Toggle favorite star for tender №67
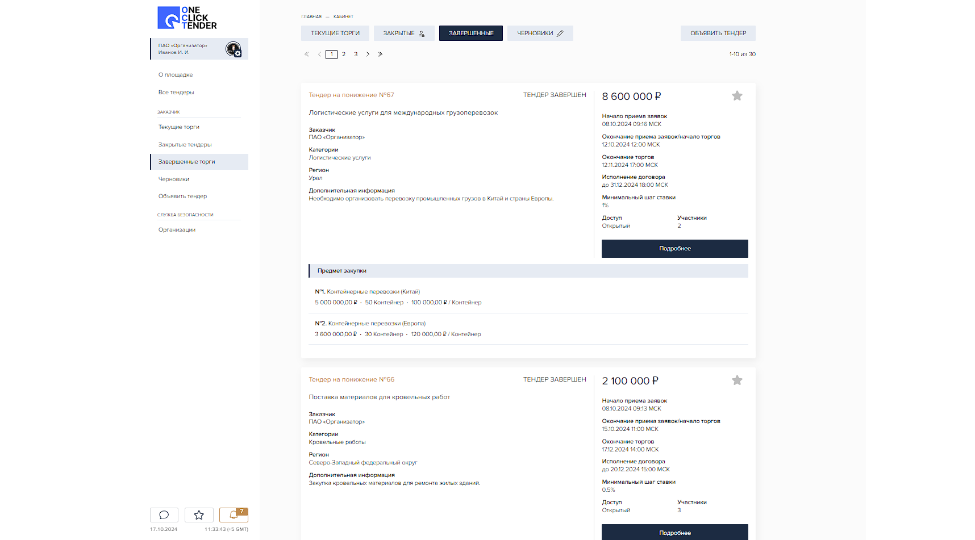Viewport: 975px width, 540px height. click(x=737, y=96)
